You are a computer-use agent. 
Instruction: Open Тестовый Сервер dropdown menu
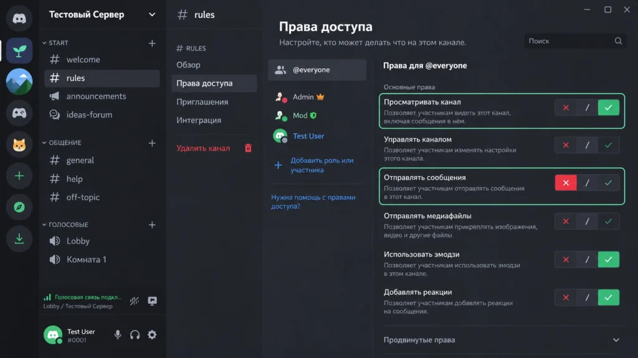[152, 15]
